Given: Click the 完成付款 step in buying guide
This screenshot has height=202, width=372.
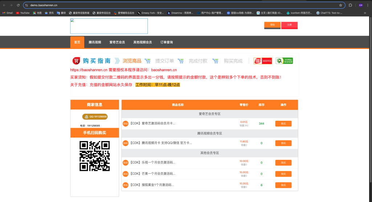Looking at the screenshot, I should click(198, 61).
